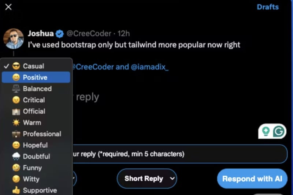Click the Grammarly G icon

click(x=279, y=131)
